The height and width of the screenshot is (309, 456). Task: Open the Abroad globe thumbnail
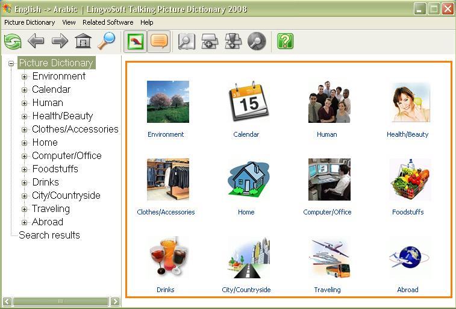410,257
